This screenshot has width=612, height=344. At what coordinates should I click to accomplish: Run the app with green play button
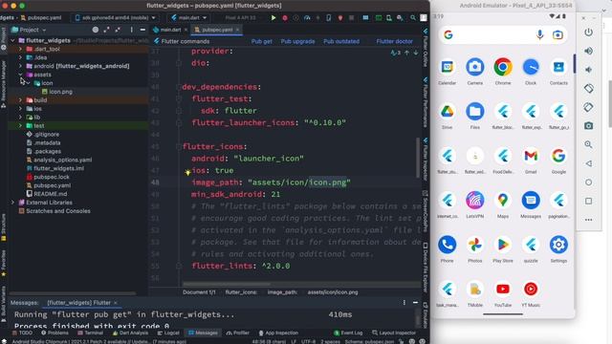point(273,18)
